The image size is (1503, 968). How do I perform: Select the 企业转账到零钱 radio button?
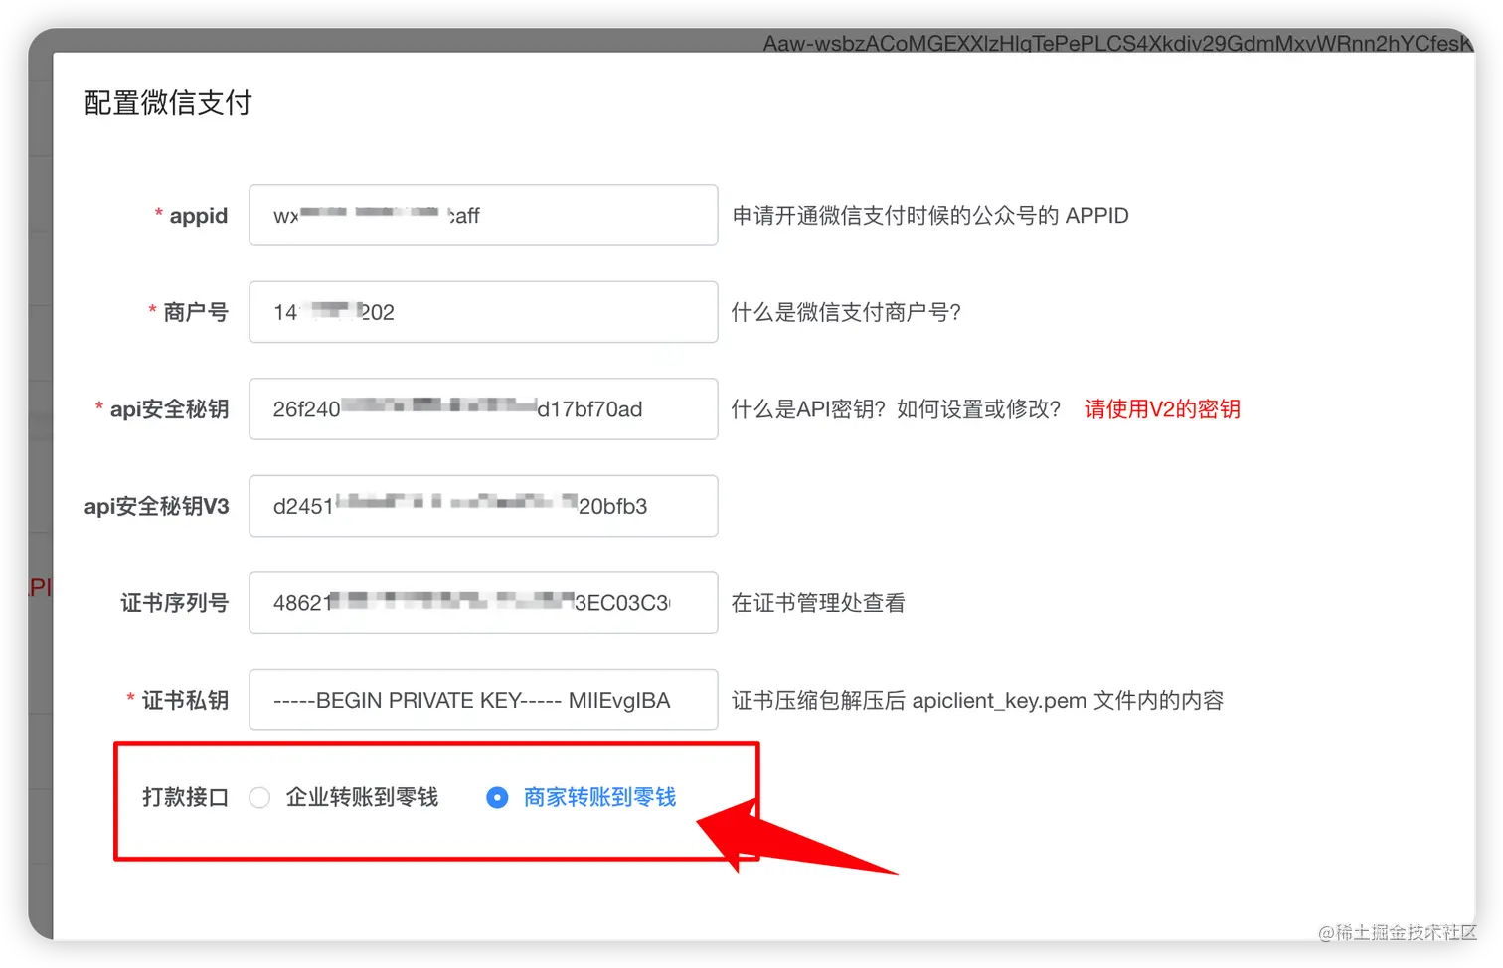click(259, 797)
